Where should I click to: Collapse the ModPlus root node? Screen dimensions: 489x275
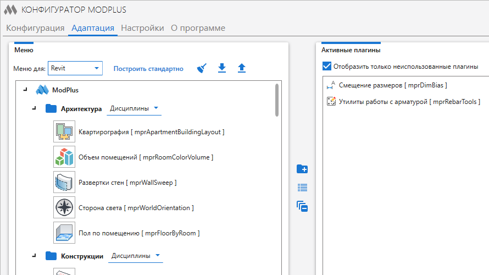pos(26,90)
